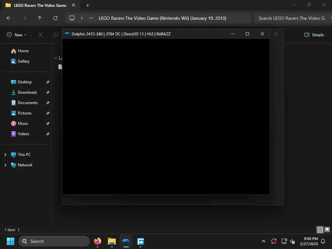
Task: Unpin Documents using its pin icon
Action: (x=48, y=103)
